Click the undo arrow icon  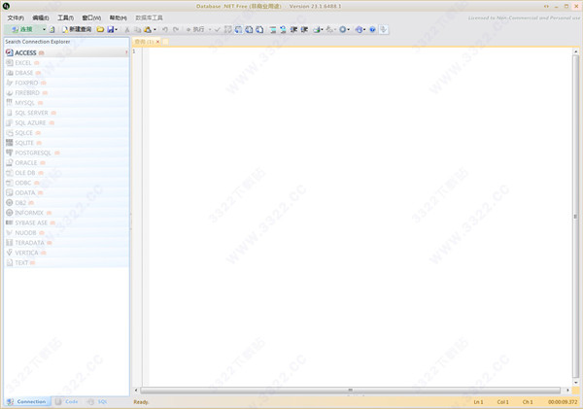165,29
